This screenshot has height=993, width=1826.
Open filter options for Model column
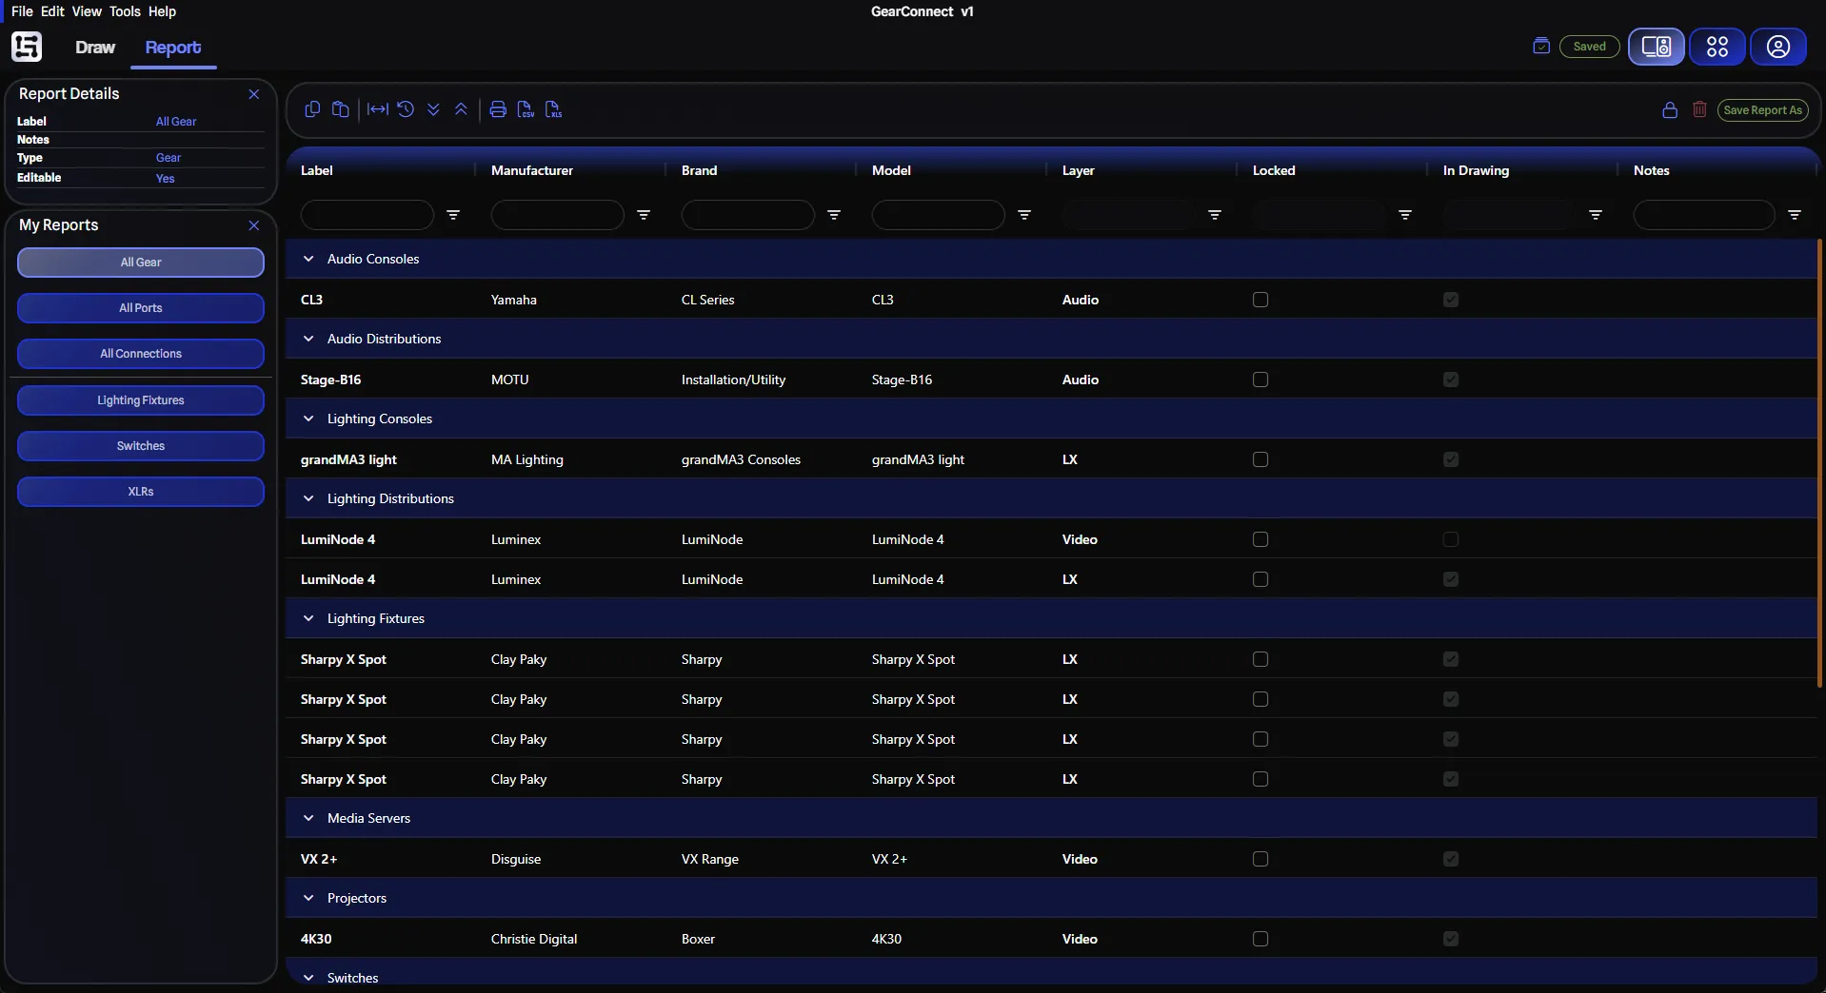click(x=1024, y=215)
